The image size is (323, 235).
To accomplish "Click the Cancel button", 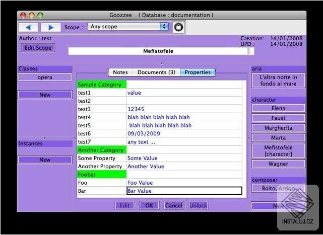I will pos(174,206).
